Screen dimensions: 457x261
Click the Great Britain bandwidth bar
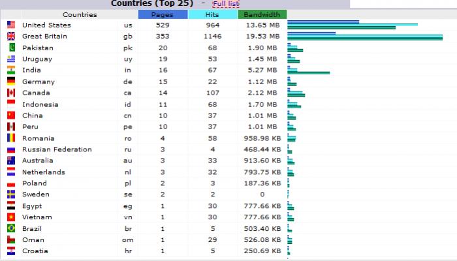tap(365, 36)
